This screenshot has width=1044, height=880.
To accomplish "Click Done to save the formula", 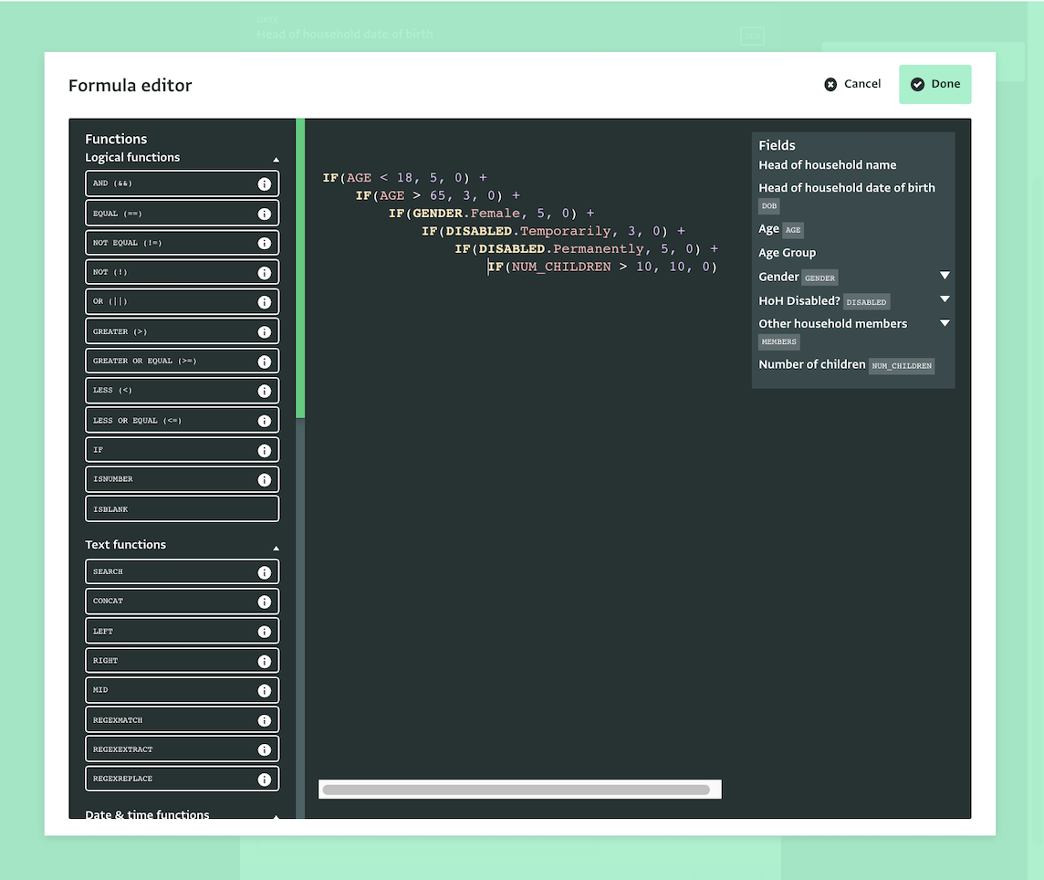I will pos(934,83).
